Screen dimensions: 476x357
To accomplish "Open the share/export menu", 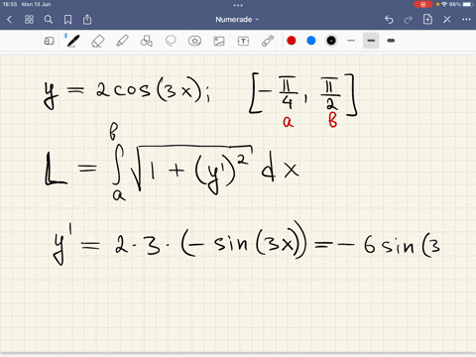I will click(87, 20).
